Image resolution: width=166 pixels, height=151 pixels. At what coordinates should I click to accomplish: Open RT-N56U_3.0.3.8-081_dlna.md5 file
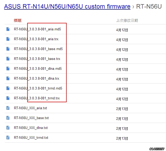pyautogui.click(x=38, y=68)
